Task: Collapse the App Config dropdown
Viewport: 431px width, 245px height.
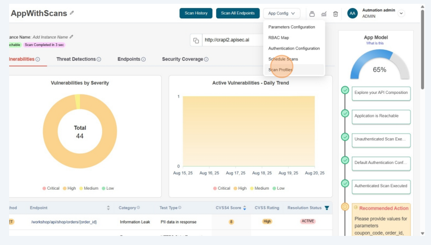Action: 282,13
